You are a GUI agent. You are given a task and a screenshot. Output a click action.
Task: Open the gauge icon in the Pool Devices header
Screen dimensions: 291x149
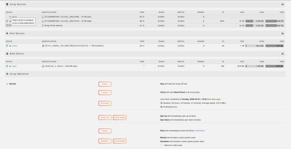[283, 34]
